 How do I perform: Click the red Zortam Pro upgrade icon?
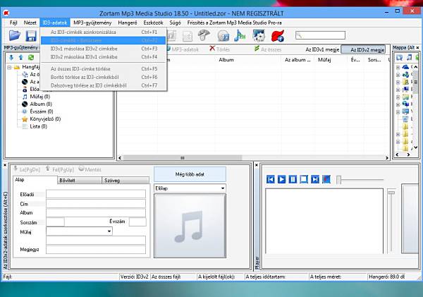coord(278,35)
